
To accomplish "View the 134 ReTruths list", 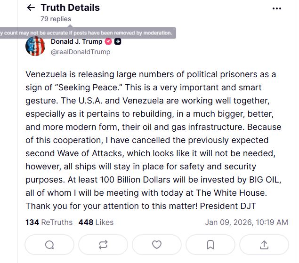I will tap(49, 222).
